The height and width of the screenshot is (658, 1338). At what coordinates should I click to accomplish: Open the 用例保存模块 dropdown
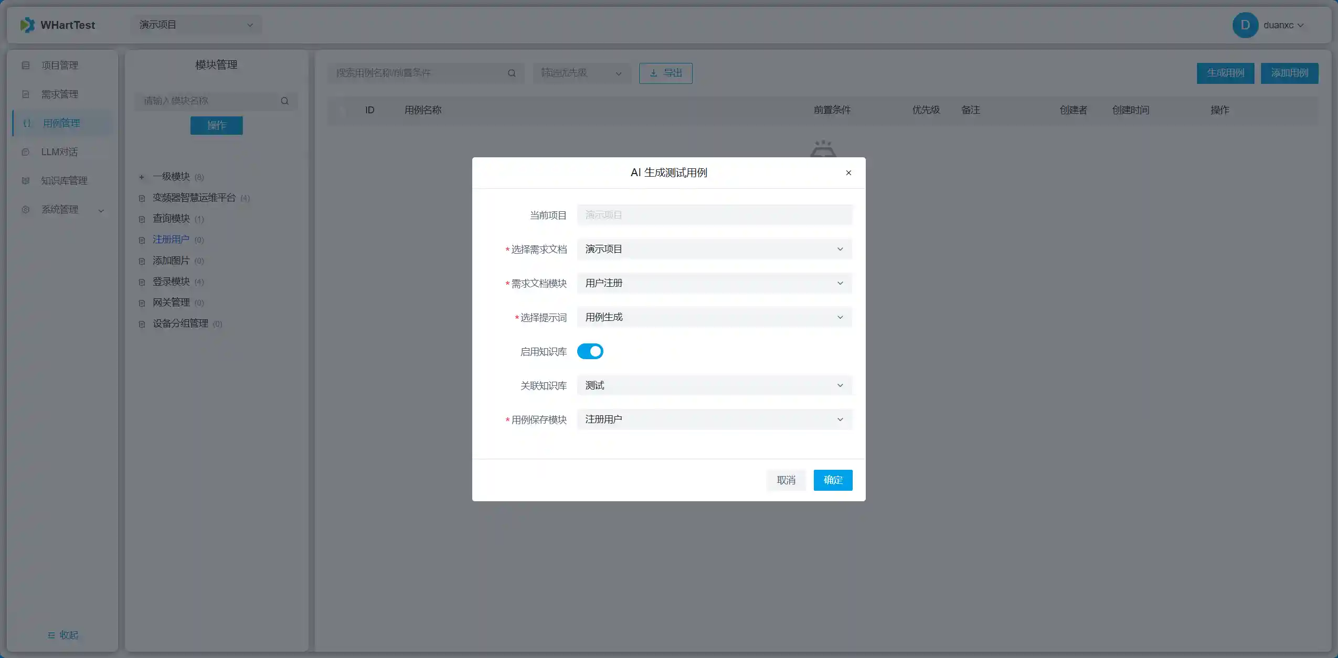pyautogui.click(x=714, y=419)
